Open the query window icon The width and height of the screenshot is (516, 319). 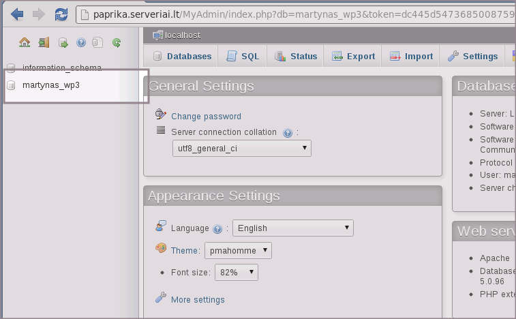tap(63, 43)
